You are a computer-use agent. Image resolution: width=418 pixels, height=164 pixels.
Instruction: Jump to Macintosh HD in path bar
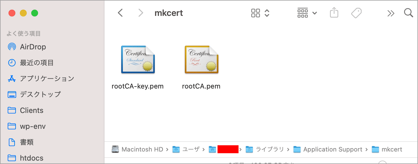click(137, 149)
